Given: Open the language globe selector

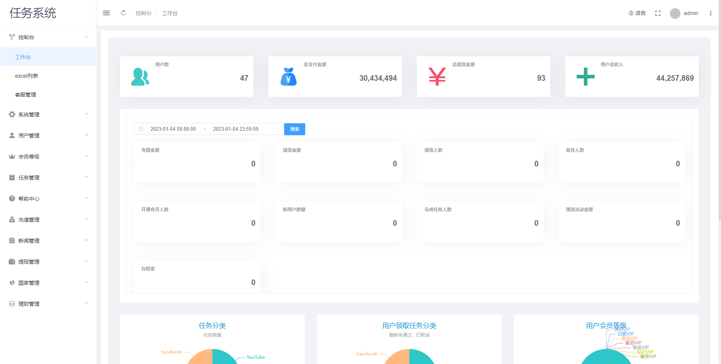Looking at the screenshot, I should [x=637, y=13].
